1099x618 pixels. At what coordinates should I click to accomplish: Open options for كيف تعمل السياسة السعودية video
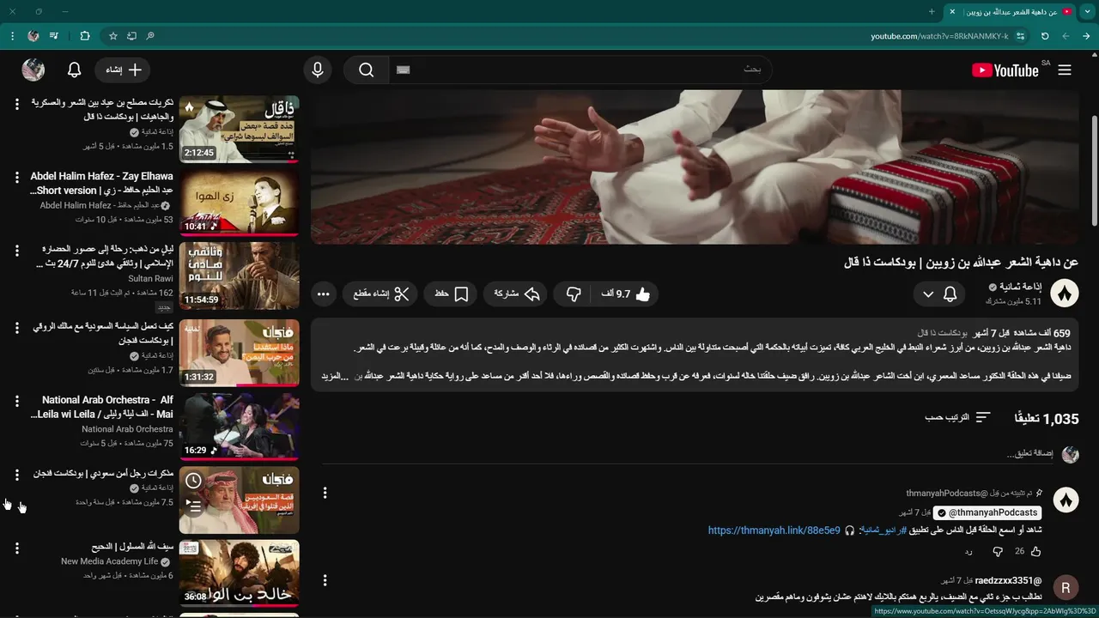[x=16, y=328]
